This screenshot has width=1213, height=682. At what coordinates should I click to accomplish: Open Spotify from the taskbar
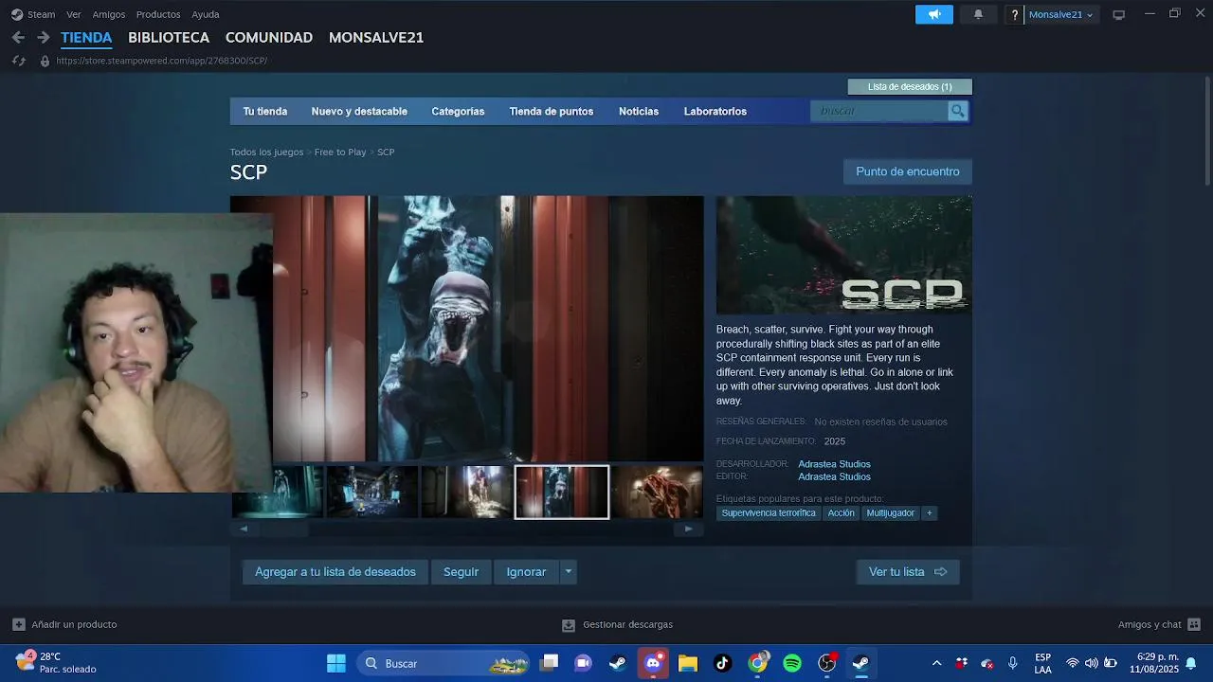point(792,663)
